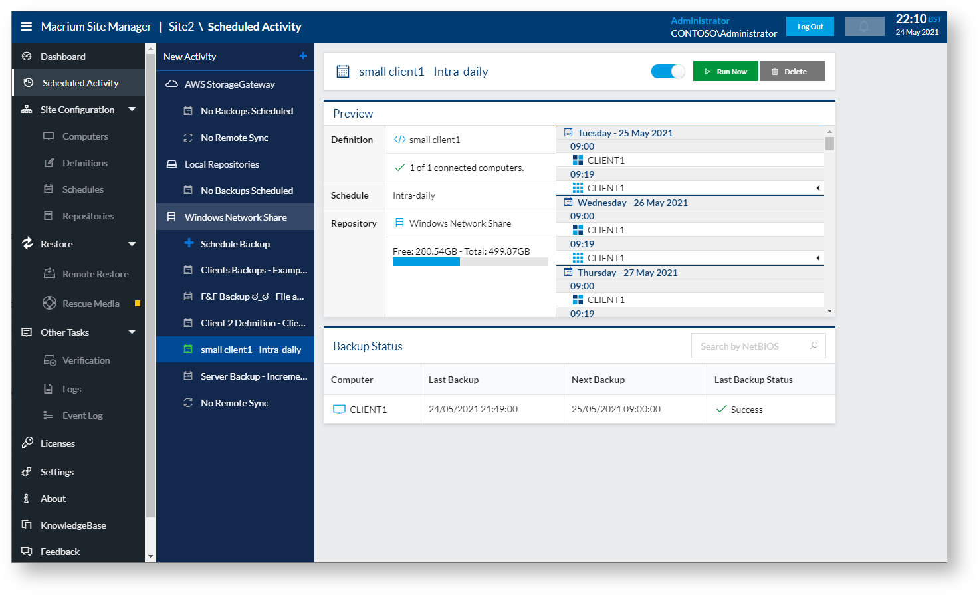
Task: Click No Remote Sync under AWS StorageGateway
Action: (235, 138)
